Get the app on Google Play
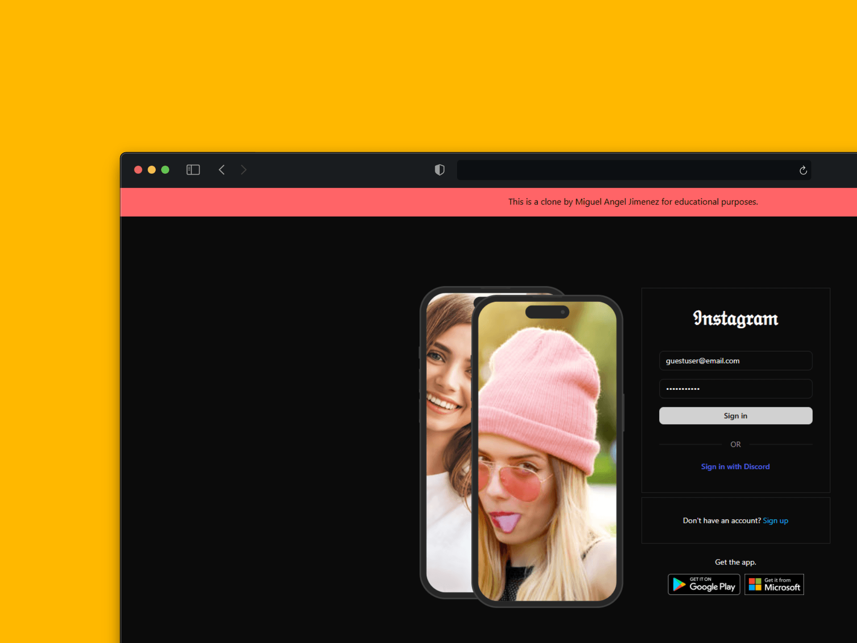857x643 pixels. [x=704, y=585]
